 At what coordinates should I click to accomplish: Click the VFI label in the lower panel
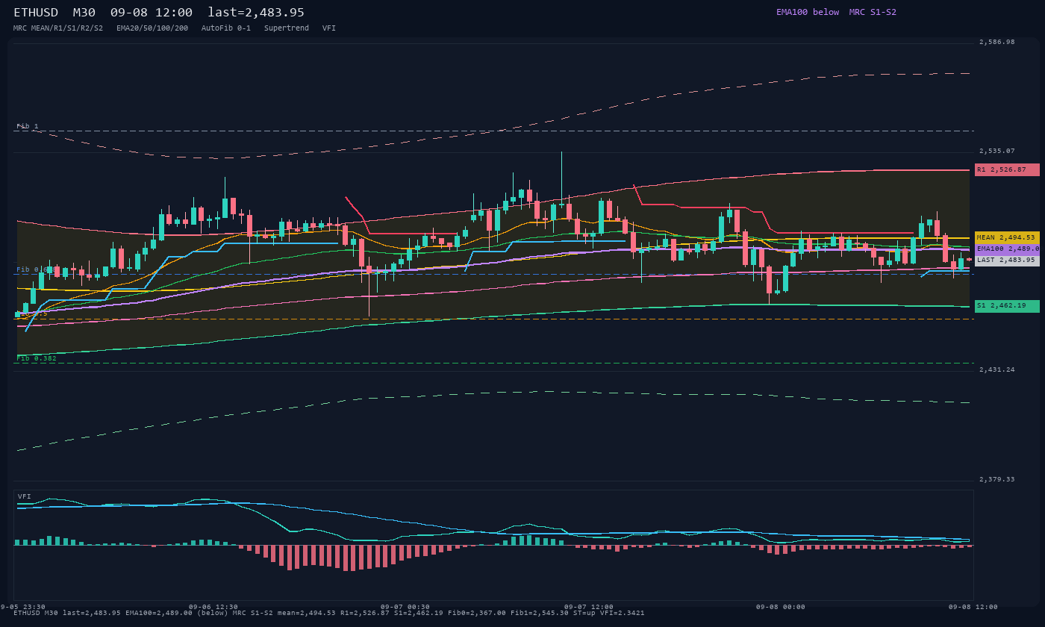pyautogui.click(x=25, y=496)
